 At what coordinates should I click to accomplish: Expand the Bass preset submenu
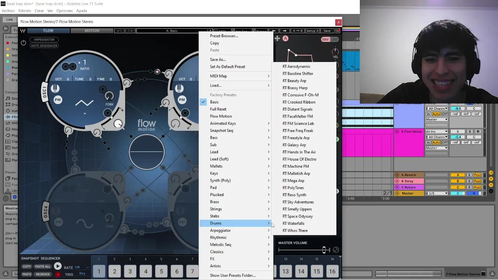(236, 138)
